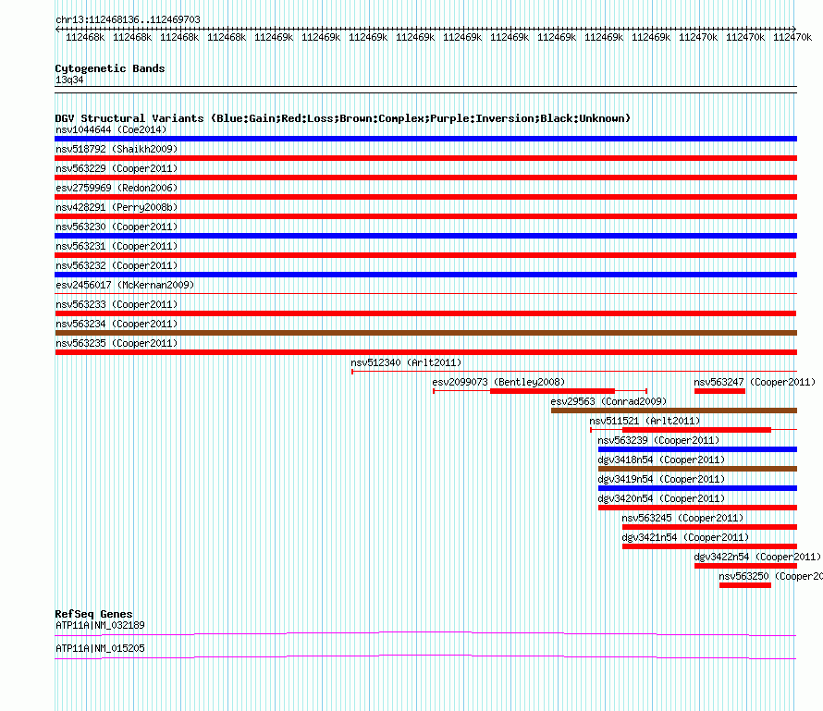Image resolution: width=823 pixels, height=711 pixels.
Task: Click the red bar of dgv3420n54
Action: coord(697,508)
